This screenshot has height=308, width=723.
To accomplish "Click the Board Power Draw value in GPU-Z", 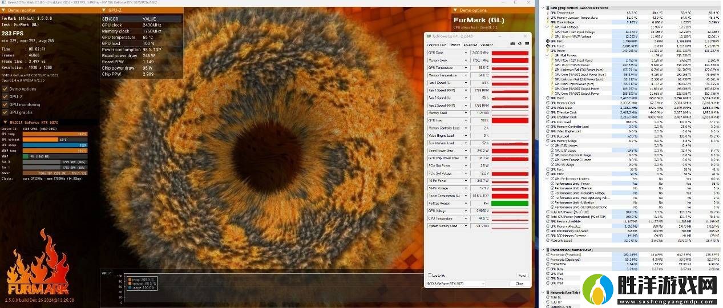I will 479,151.
